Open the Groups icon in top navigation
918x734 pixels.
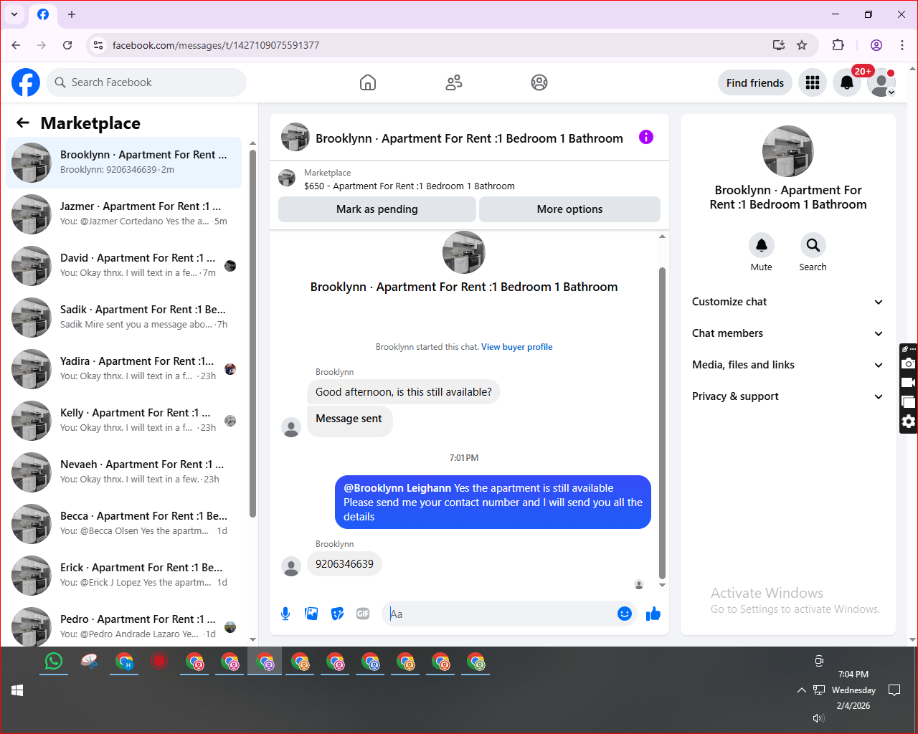(x=539, y=82)
